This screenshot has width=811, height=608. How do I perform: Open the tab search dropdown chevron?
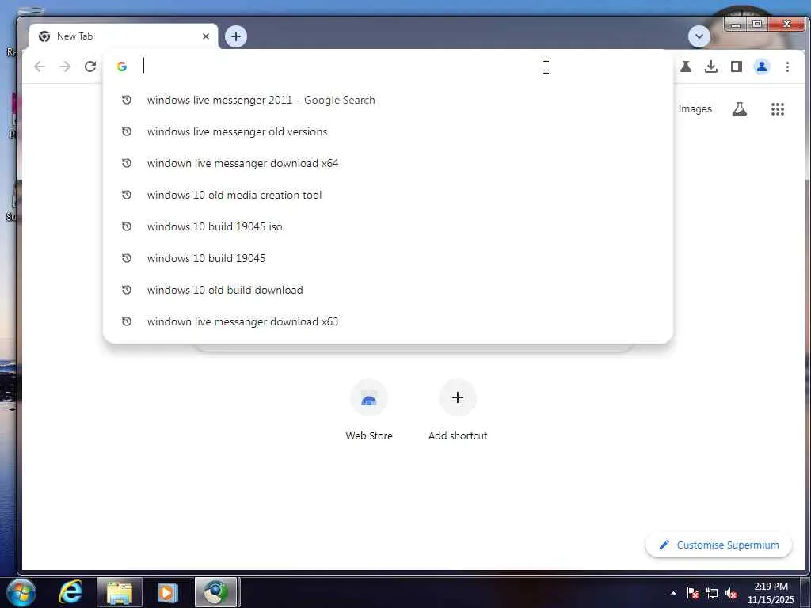click(699, 36)
